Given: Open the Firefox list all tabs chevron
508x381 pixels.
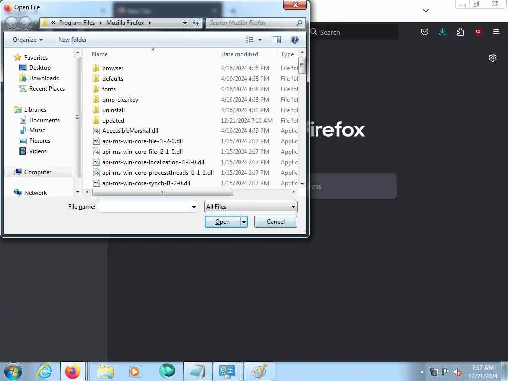Looking at the screenshot, I should (x=426, y=11).
